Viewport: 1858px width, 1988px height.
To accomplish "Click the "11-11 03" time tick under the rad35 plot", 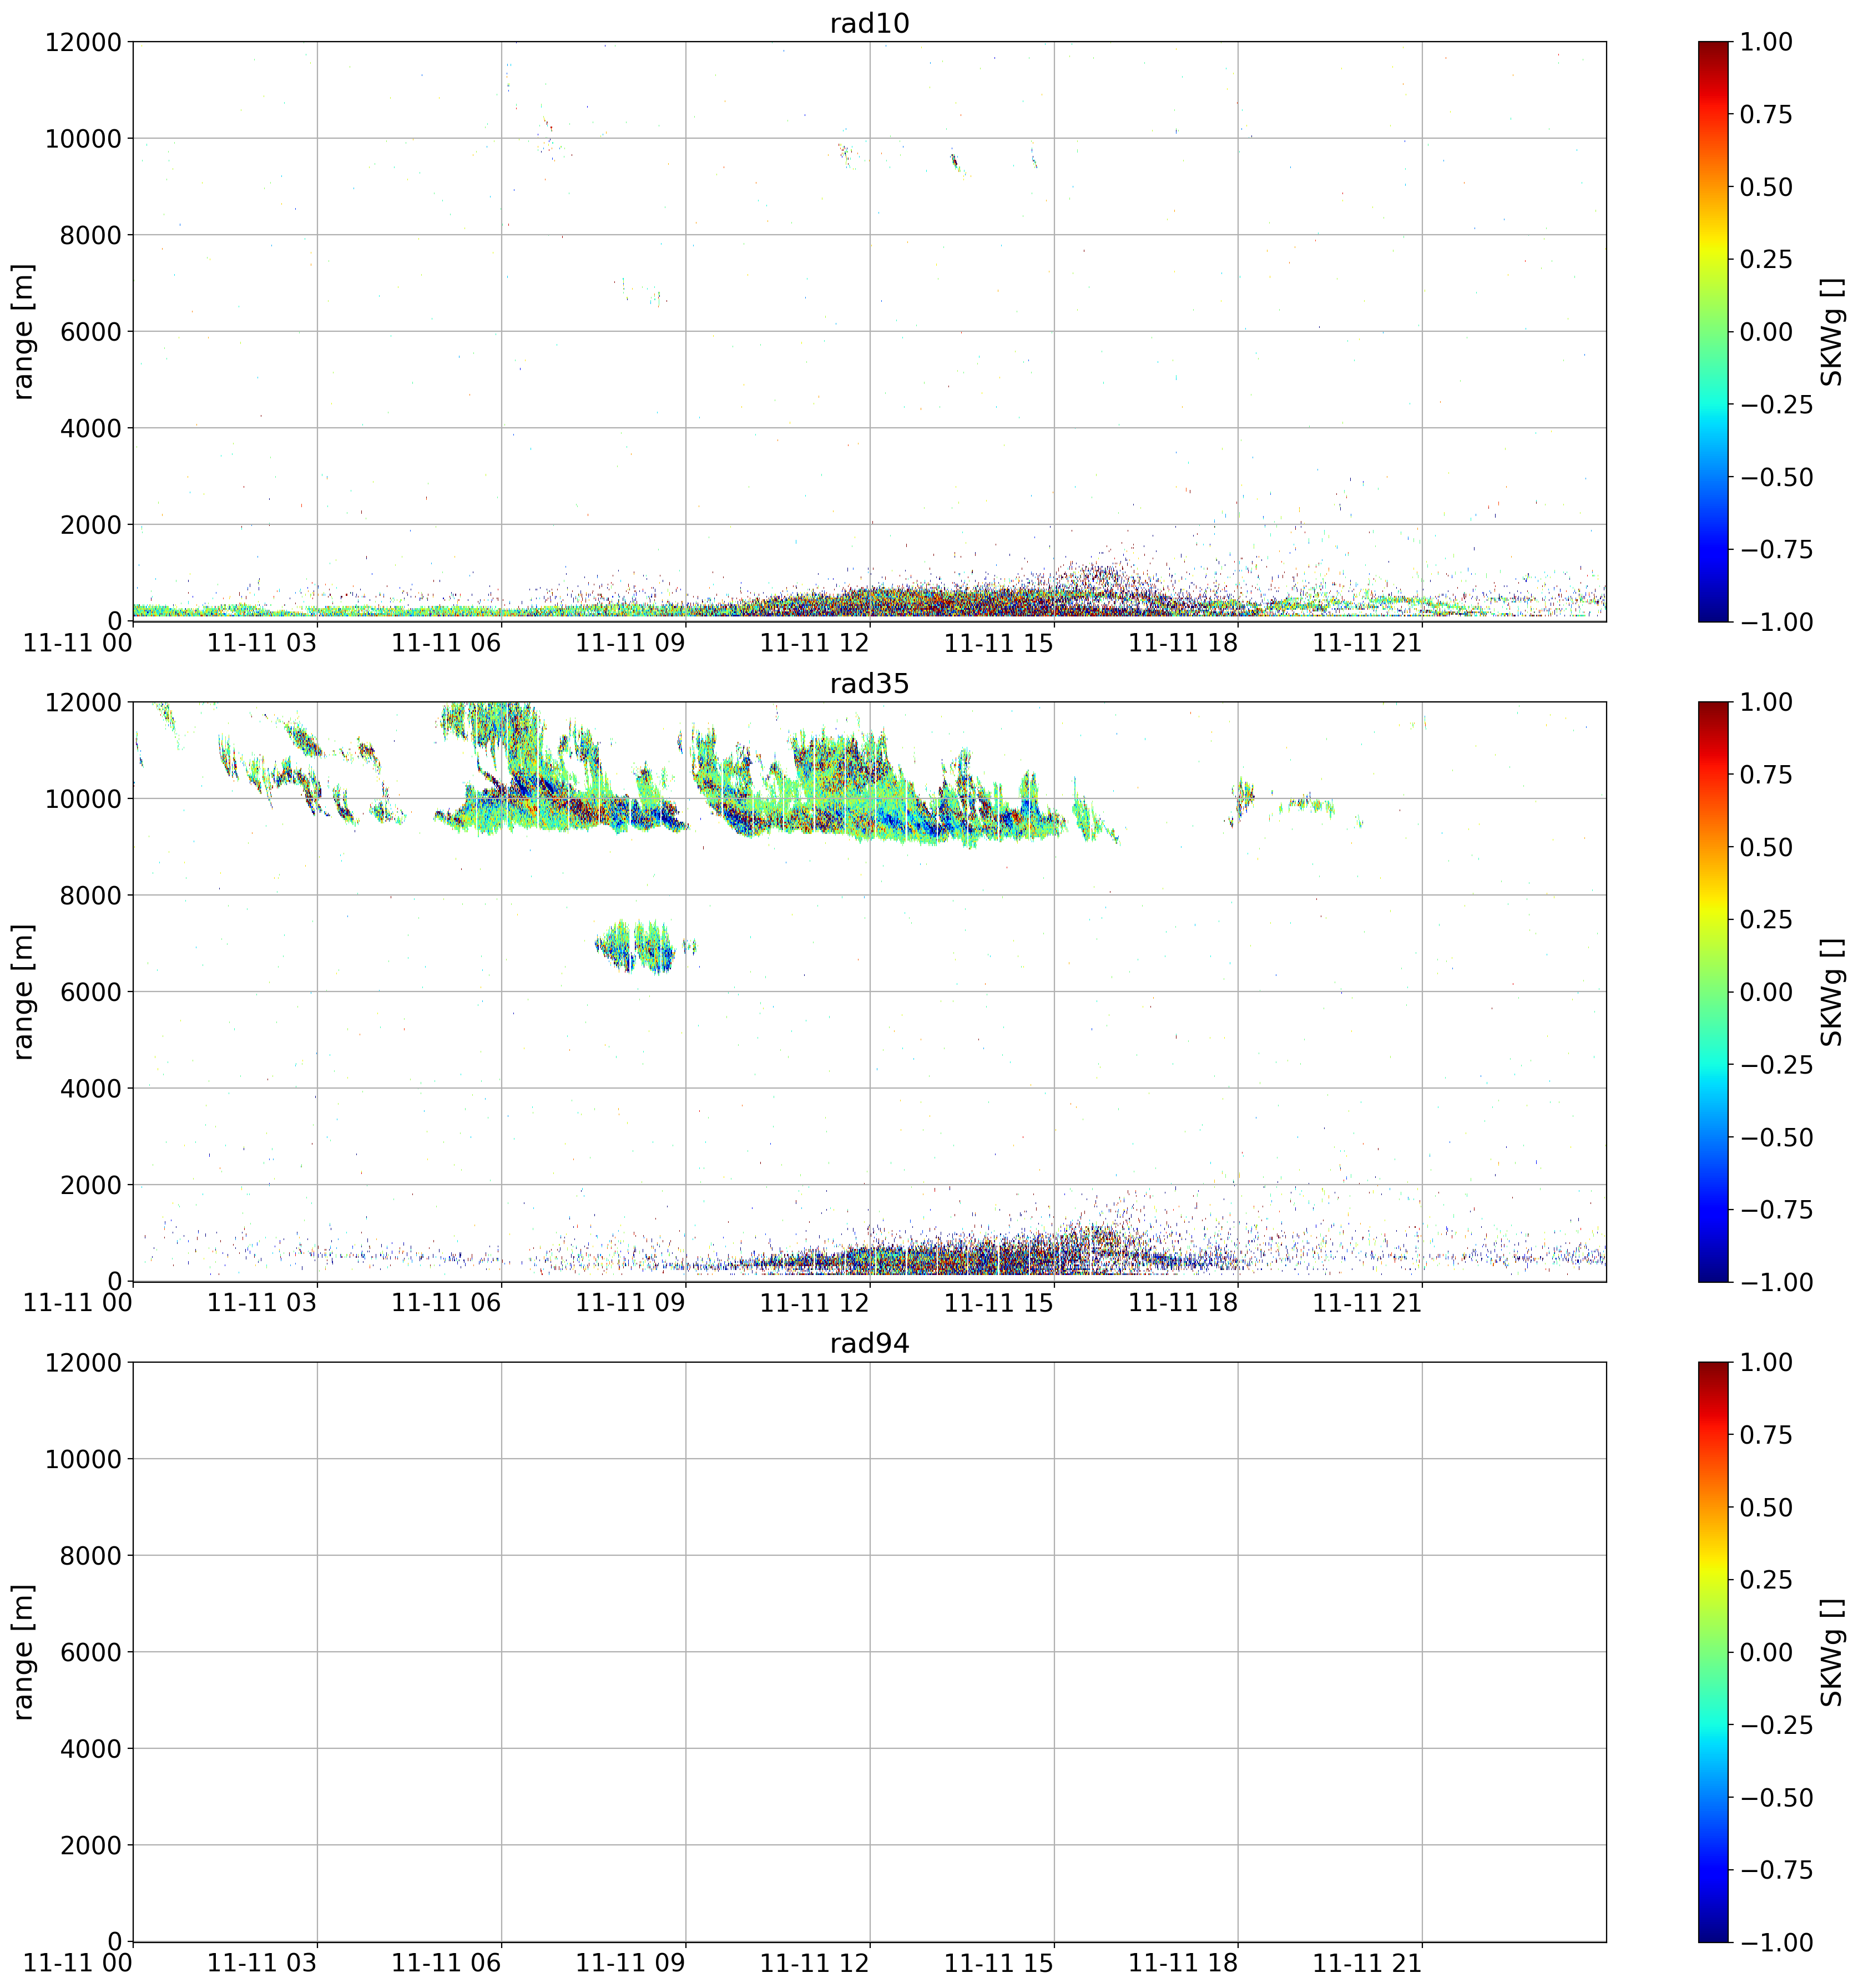I will pyautogui.click(x=262, y=1303).
